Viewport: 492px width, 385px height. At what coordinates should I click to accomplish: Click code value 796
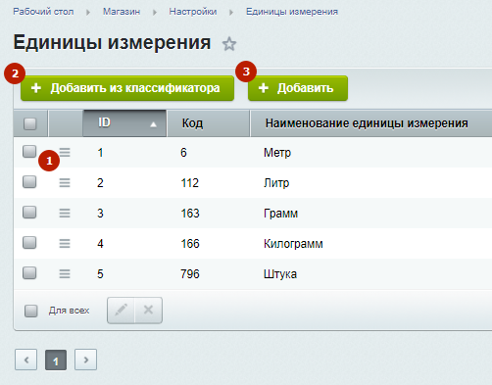[x=190, y=274]
